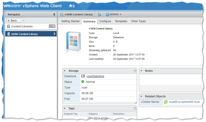The height and width of the screenshot is (122, 206).
Task: Click the datastore icon beside vsanDatastore
Action: (x=83, y=76)
